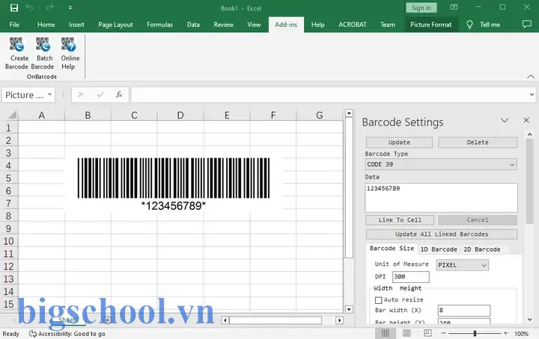Select column D header
539x339 pixels.
click(x=180, y=115)
